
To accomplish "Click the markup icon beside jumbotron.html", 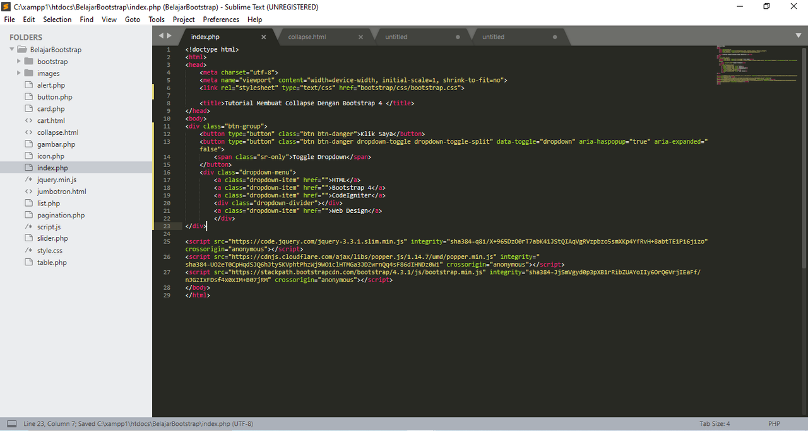I will pyautogui.click(x=28, y=191).
